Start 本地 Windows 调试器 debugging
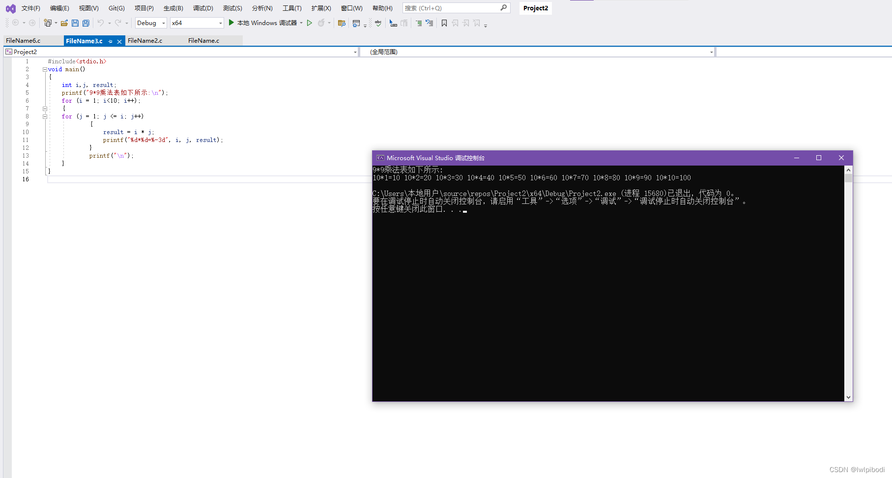892x478 pixels. point(263,23)
